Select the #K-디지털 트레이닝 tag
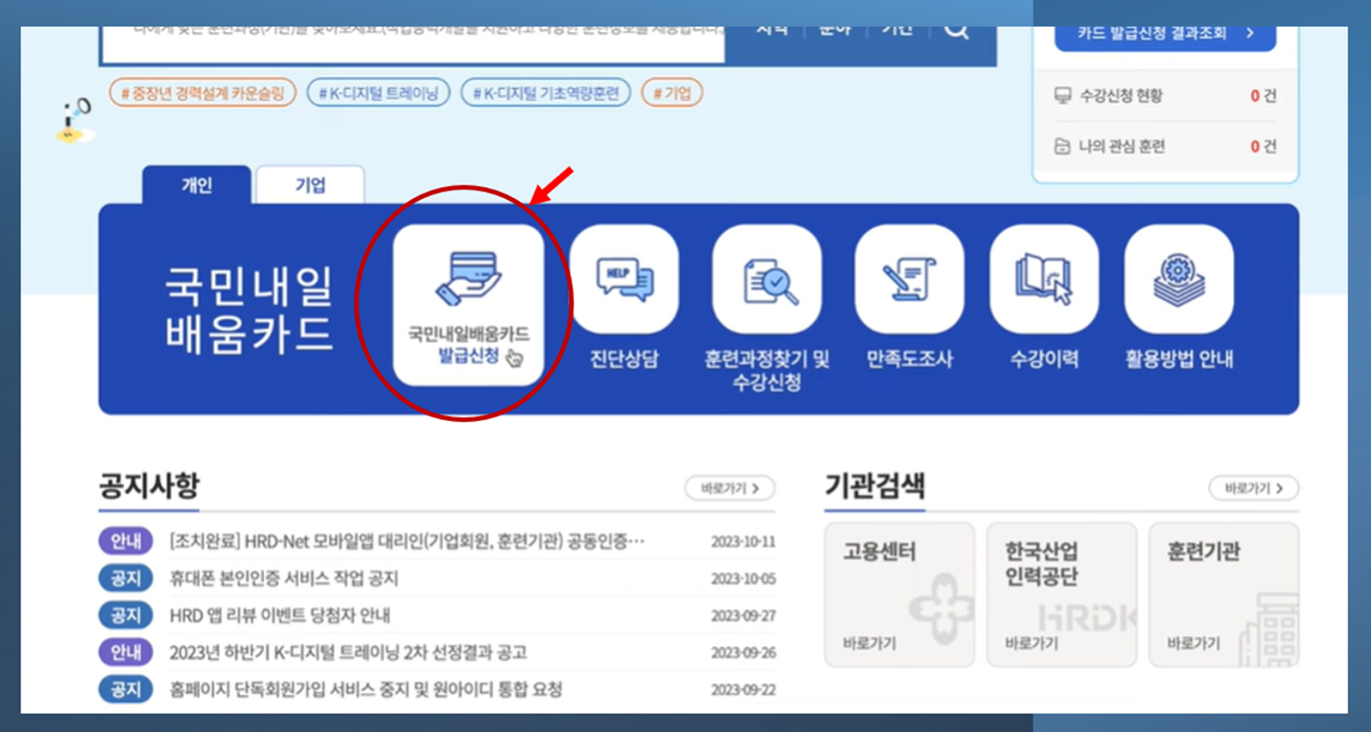1371x732 pixels. point(378,93)
